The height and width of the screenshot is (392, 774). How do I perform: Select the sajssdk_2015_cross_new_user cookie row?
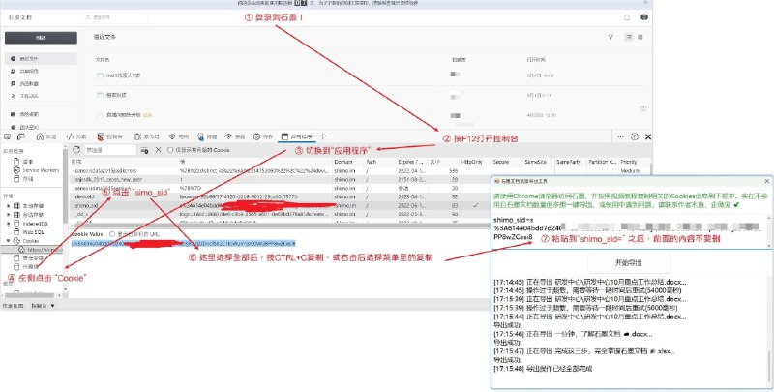click(279, 180)
